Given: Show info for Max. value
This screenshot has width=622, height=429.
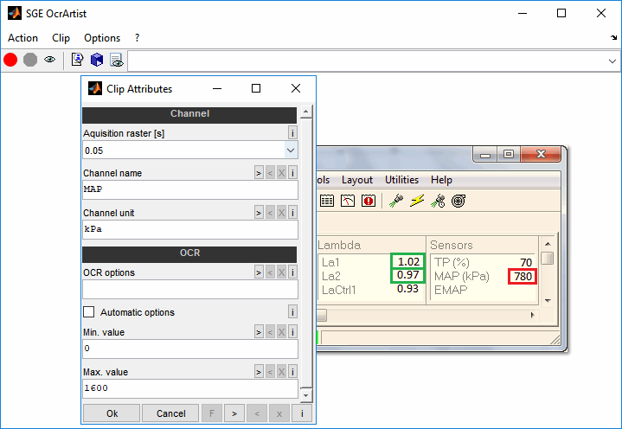Looking at the screenshot, I should (292, 372).
